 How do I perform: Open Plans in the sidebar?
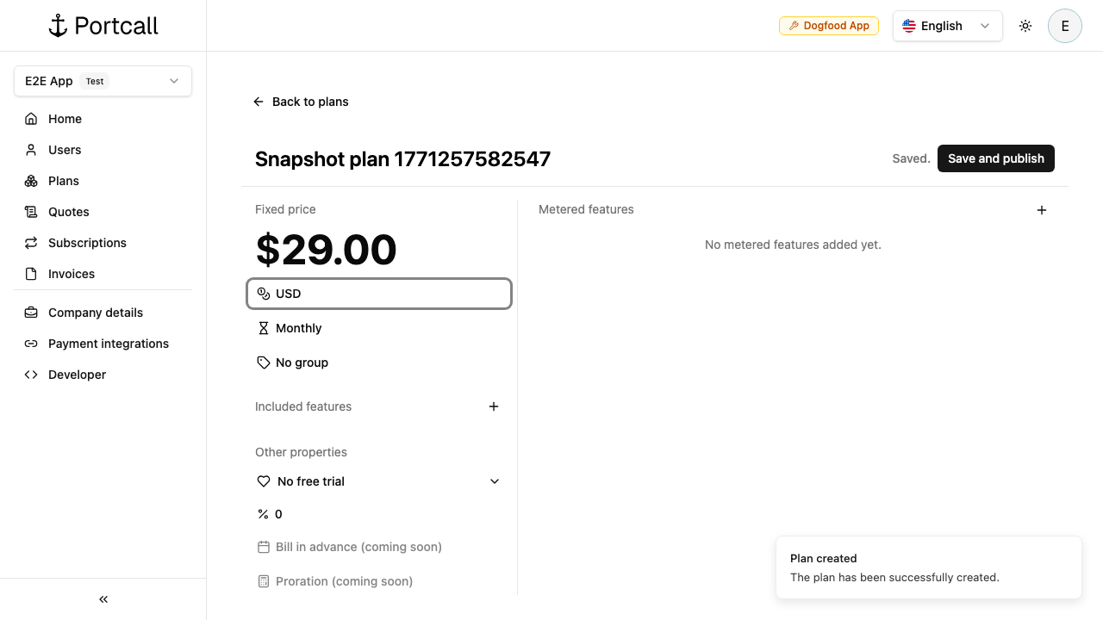pyautogui.click(x=64, y=181)
